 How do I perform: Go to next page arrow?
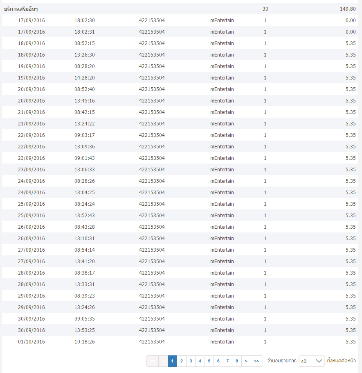pos(246,361)
